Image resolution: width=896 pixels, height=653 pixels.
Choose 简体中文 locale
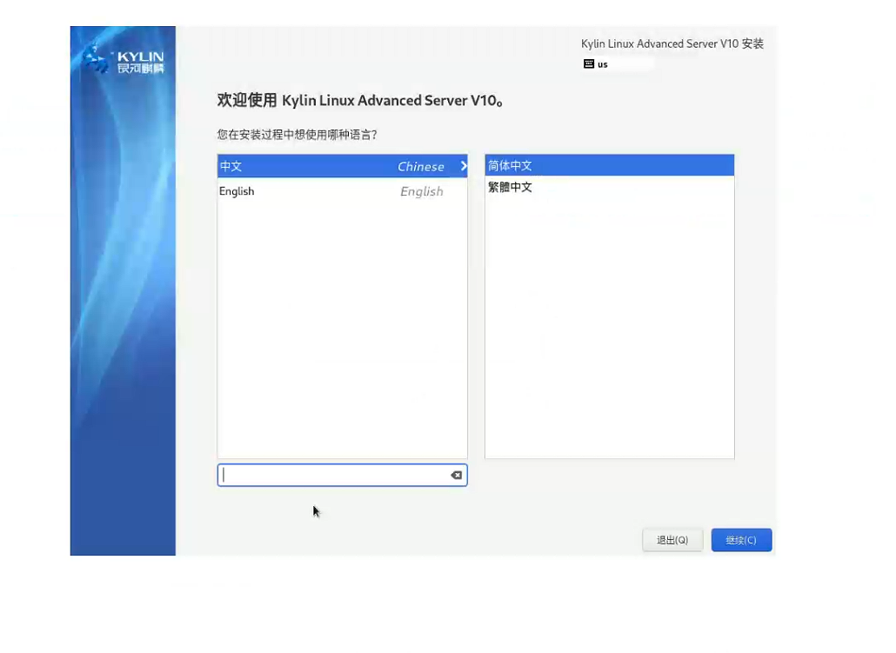pos(609,166)
